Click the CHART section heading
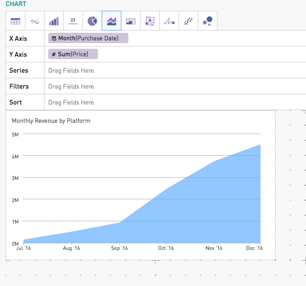Viewport: 306px width, 286px height. [16, 4]
